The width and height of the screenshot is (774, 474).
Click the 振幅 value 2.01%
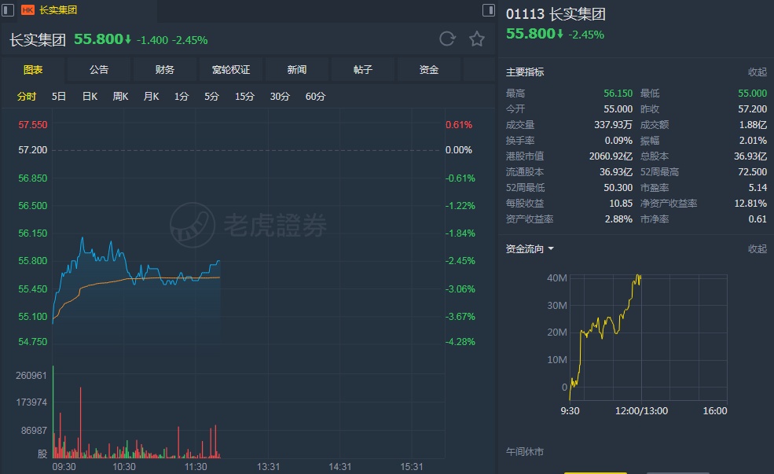[x=754, y=141]
